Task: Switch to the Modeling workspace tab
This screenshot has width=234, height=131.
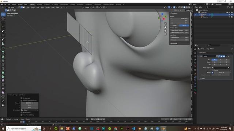Action: click(x=39, y=5)
